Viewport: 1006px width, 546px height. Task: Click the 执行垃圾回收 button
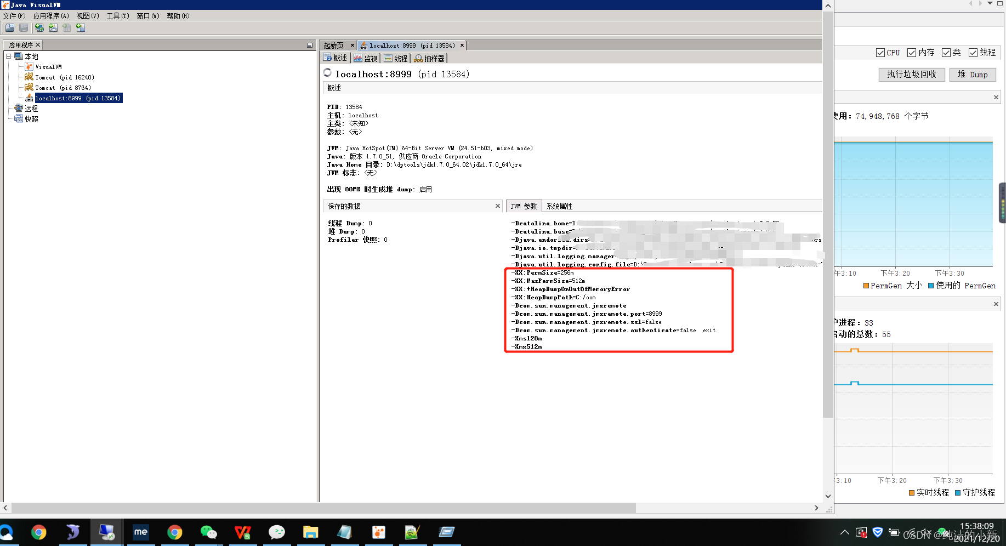pyautogui.click(x=912, y=75)
